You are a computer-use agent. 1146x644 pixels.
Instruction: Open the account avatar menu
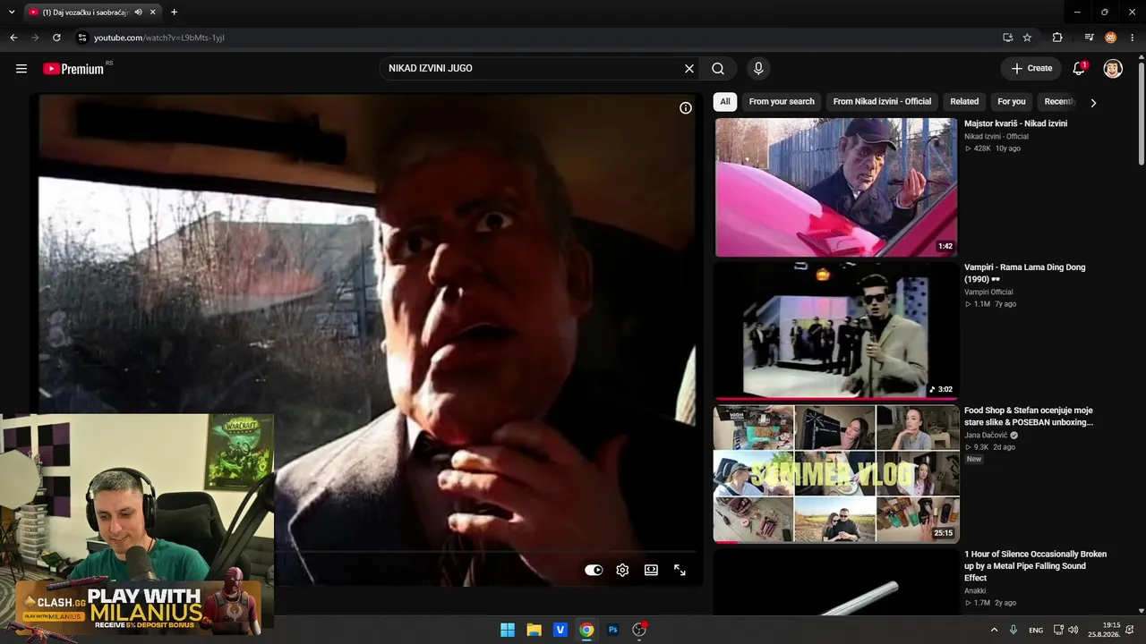pyautogui.click(x=1113, y=68)
